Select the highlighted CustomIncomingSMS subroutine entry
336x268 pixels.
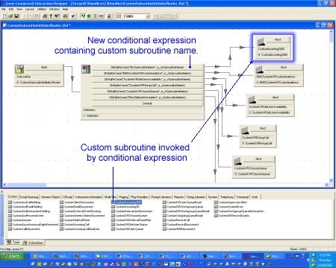[x=126, y=202]
